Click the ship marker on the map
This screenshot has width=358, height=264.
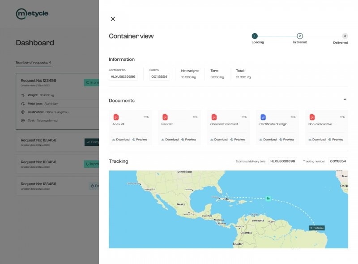click(x=268, y=199)
